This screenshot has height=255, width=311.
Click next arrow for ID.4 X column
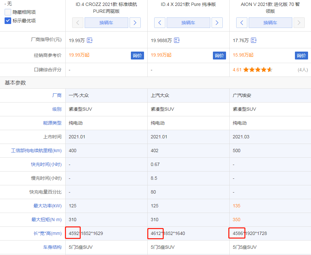(x=217, y=23)
